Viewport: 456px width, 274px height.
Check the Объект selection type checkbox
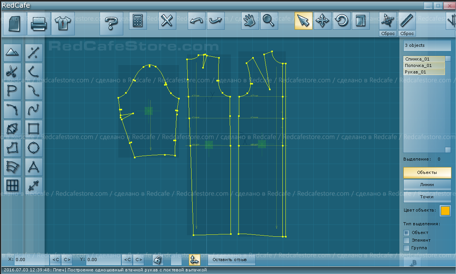point(406,233)
